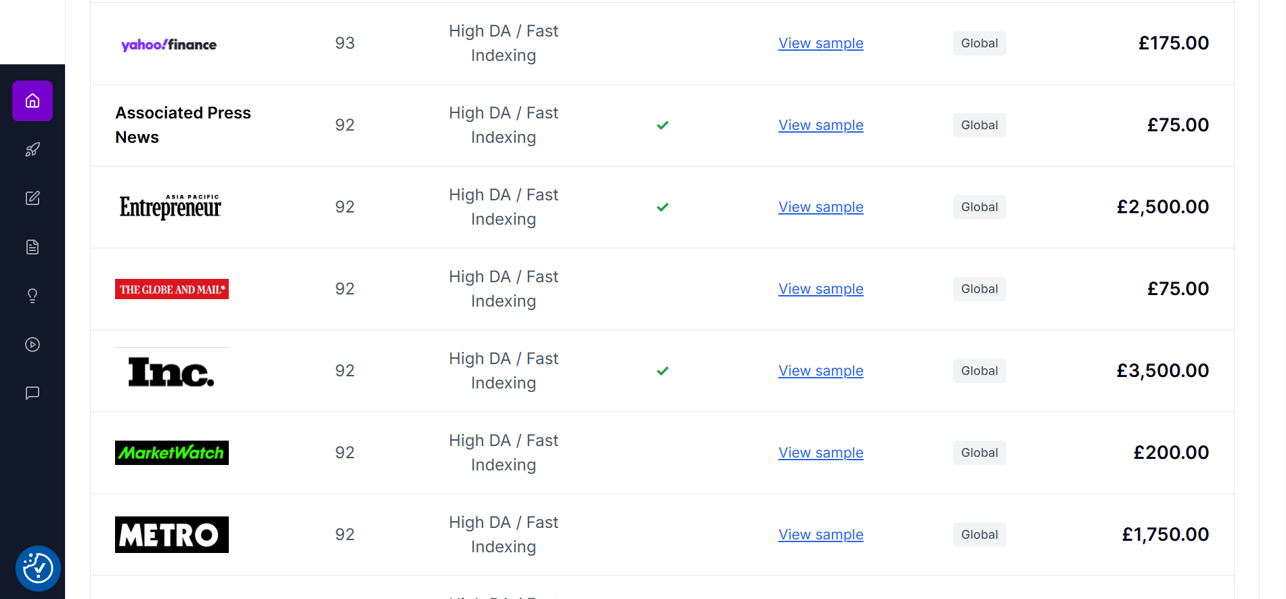
Task: Open the Inc. view sample link
Action: click(x=820, y=371)
